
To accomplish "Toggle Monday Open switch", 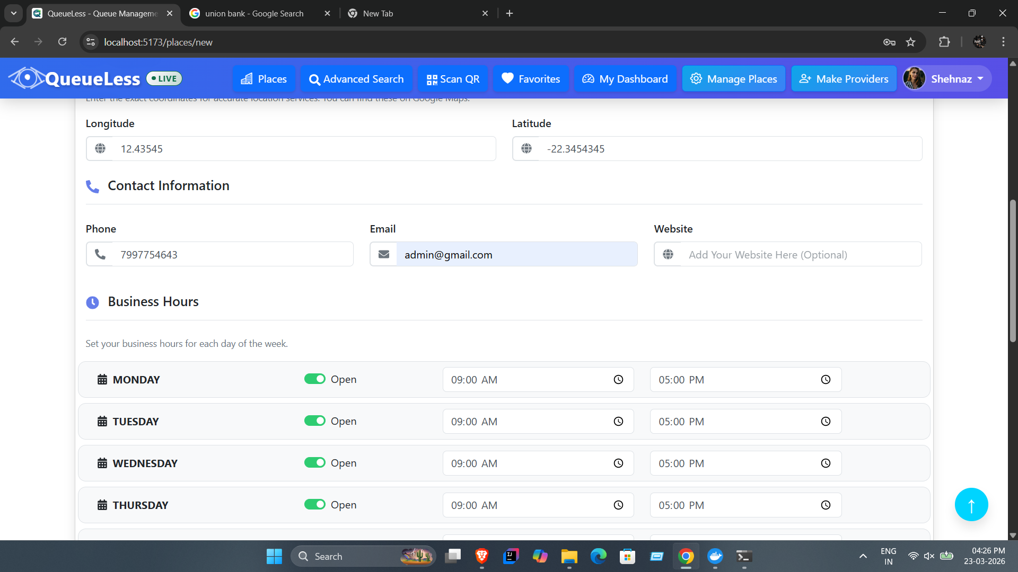I will click(x=314, y=379).
